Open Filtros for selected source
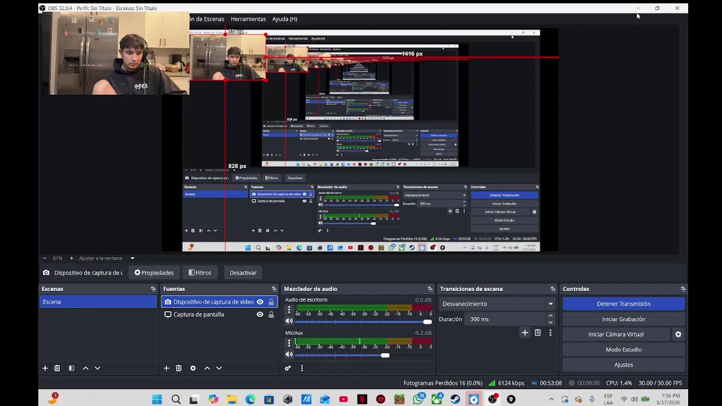This screenshot has height=406, width=722. pos(200,273)
